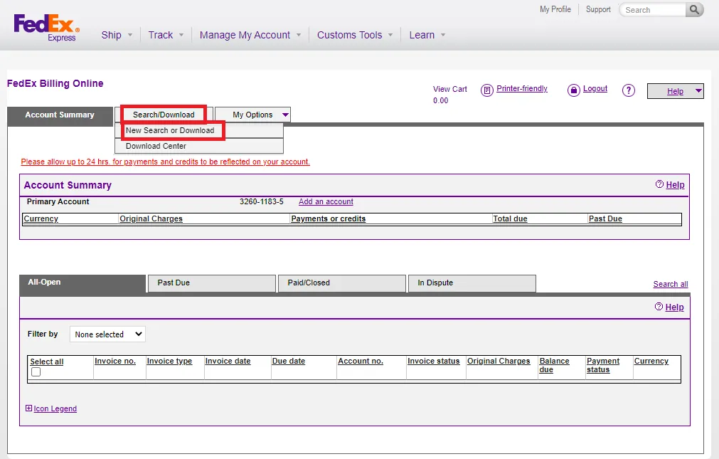The height and width of the screenshot is (459, 719).
Task: Click the account number 3260-1183-5
Action: click(262, 201)
